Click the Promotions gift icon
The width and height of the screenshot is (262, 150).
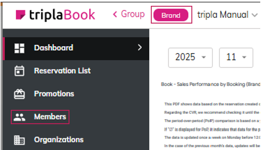(x=19, y=94)
